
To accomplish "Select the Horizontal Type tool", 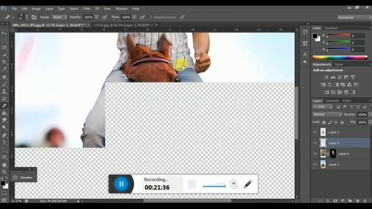I will 4,143.
